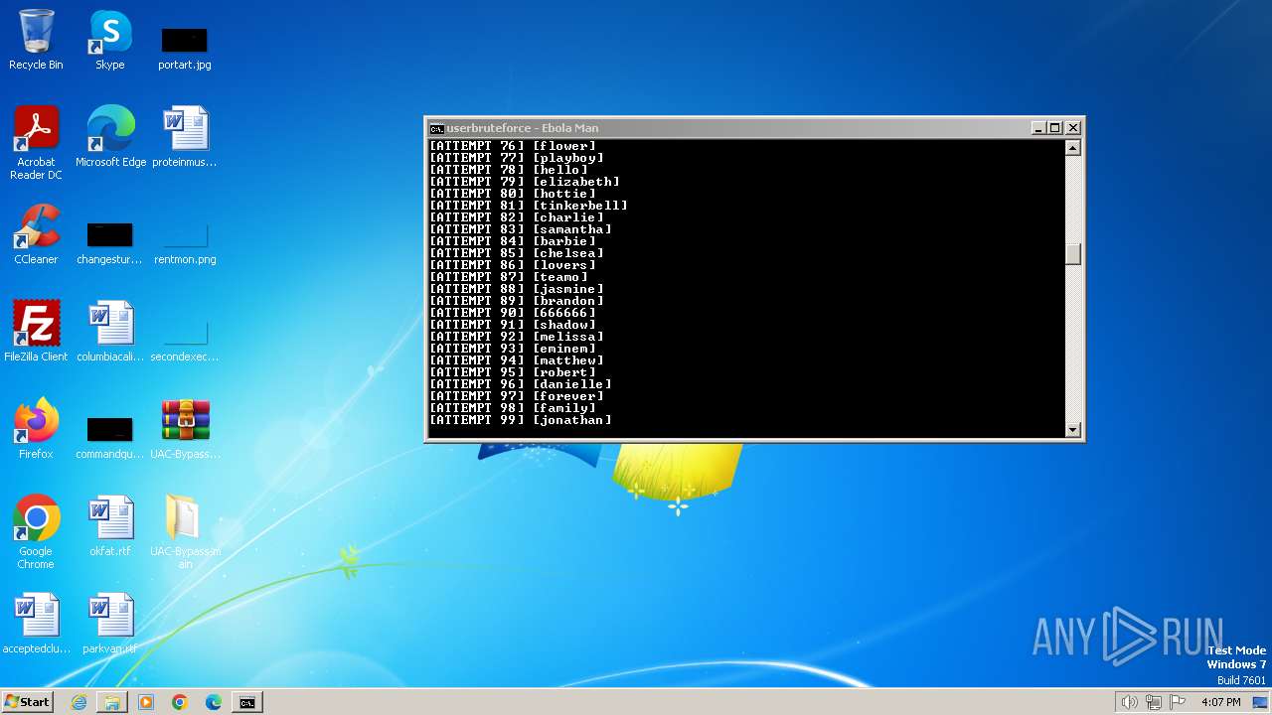Select the okfat.rtf document icon

pyautogui.click(x=110, y=526)
